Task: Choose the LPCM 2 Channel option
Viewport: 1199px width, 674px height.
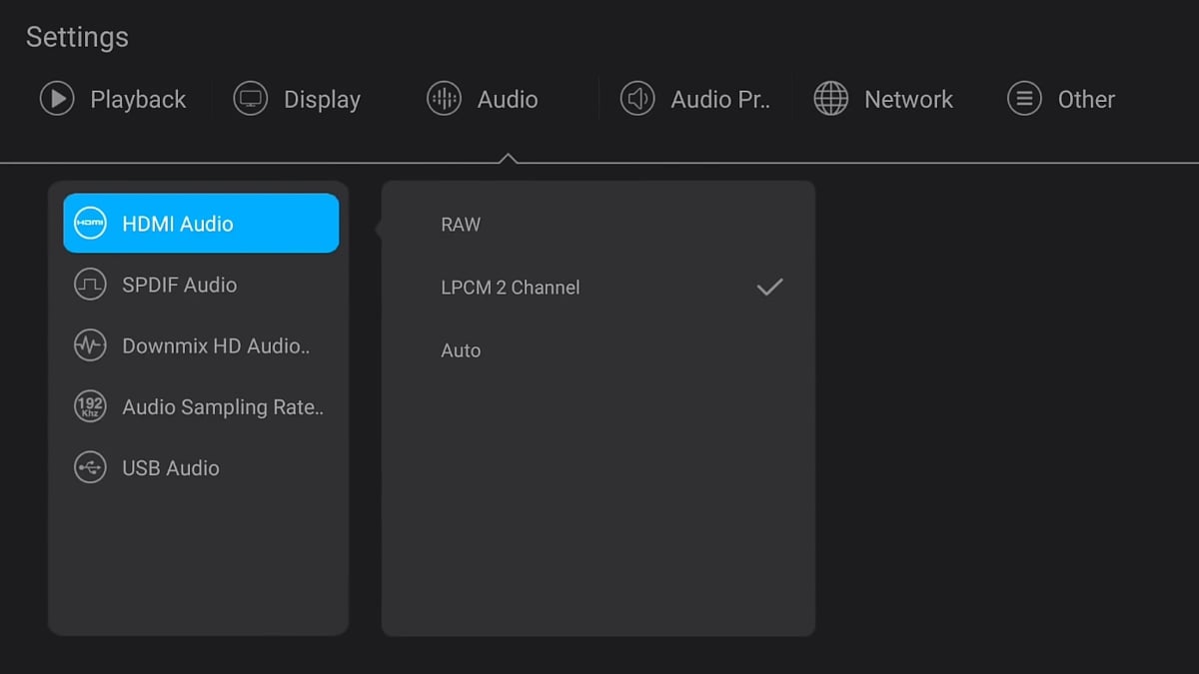Action: [511, 288]
